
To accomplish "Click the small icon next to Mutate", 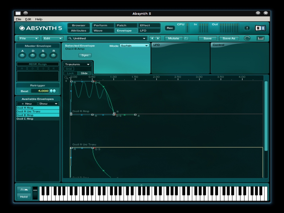I will point(186,38).
